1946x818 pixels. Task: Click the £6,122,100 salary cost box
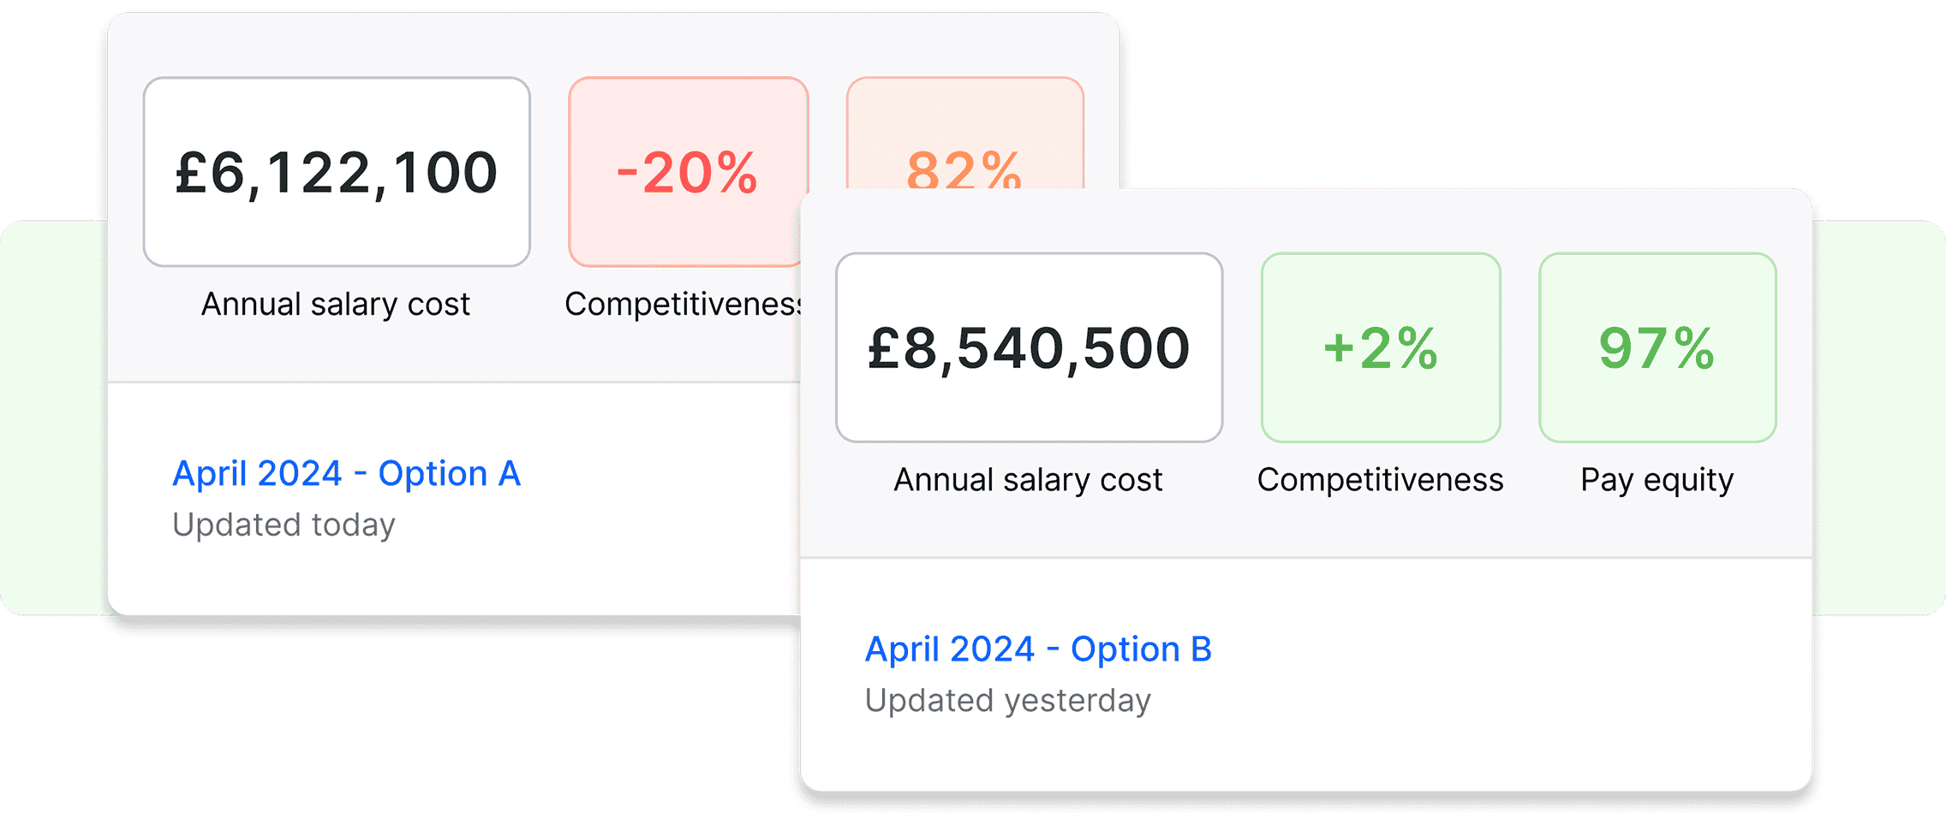point(337,172)
